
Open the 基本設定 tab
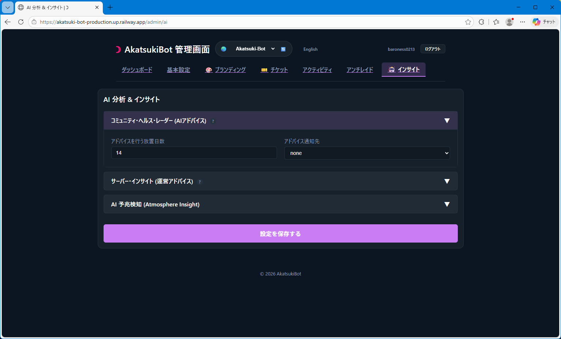click(179, 70)
